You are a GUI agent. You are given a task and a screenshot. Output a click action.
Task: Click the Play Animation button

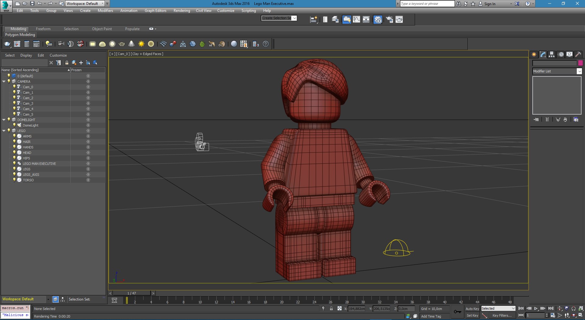click(536, 308)
